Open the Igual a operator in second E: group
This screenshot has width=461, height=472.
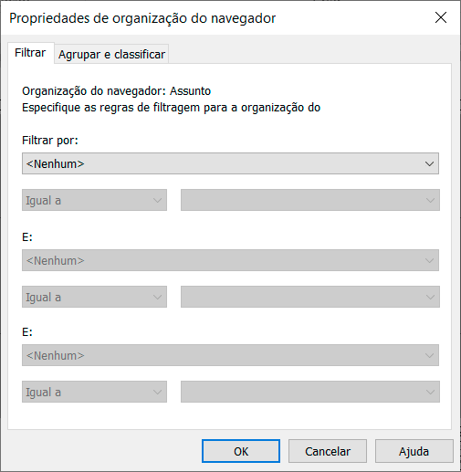coord(94,392)
